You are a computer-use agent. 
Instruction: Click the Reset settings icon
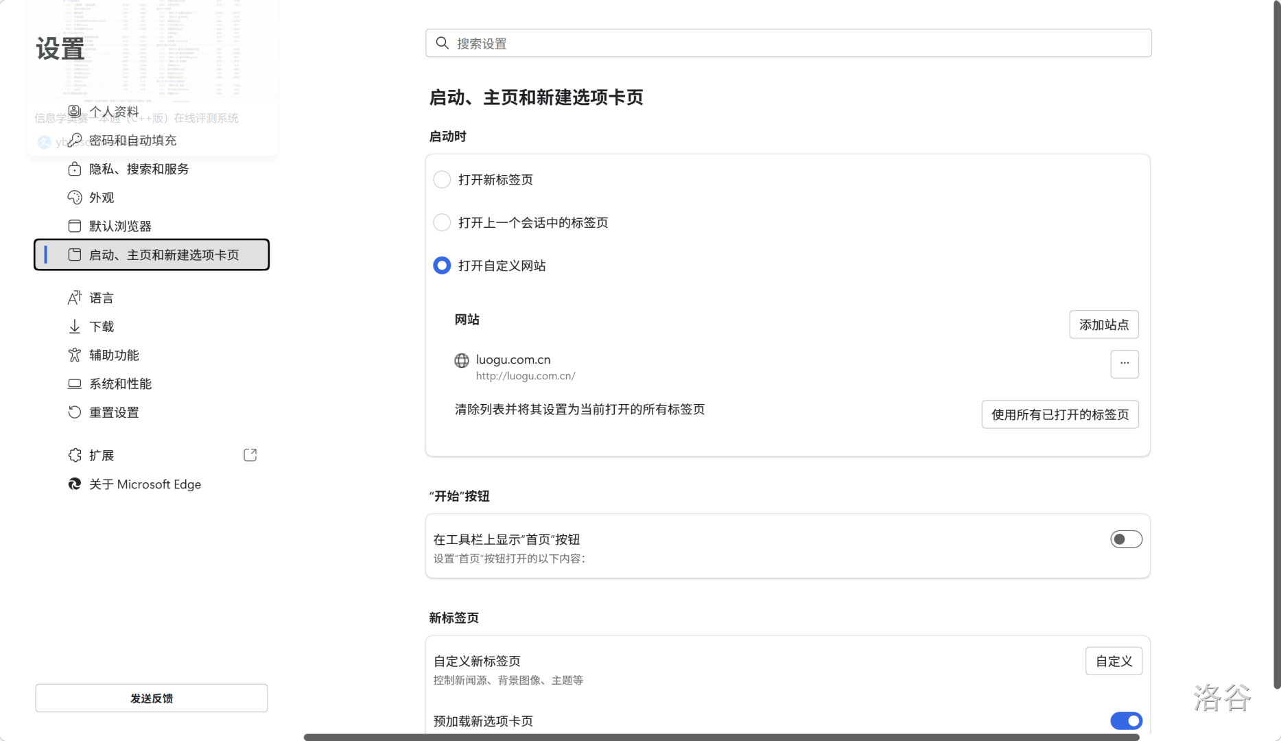(x=75, y=412)
